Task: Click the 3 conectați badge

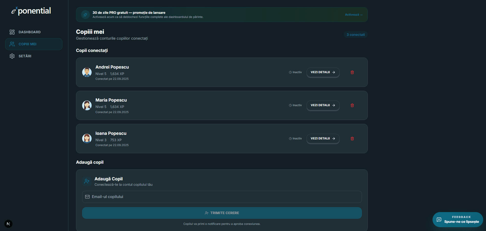Action: pyautogui.click(x=356, y=35)
